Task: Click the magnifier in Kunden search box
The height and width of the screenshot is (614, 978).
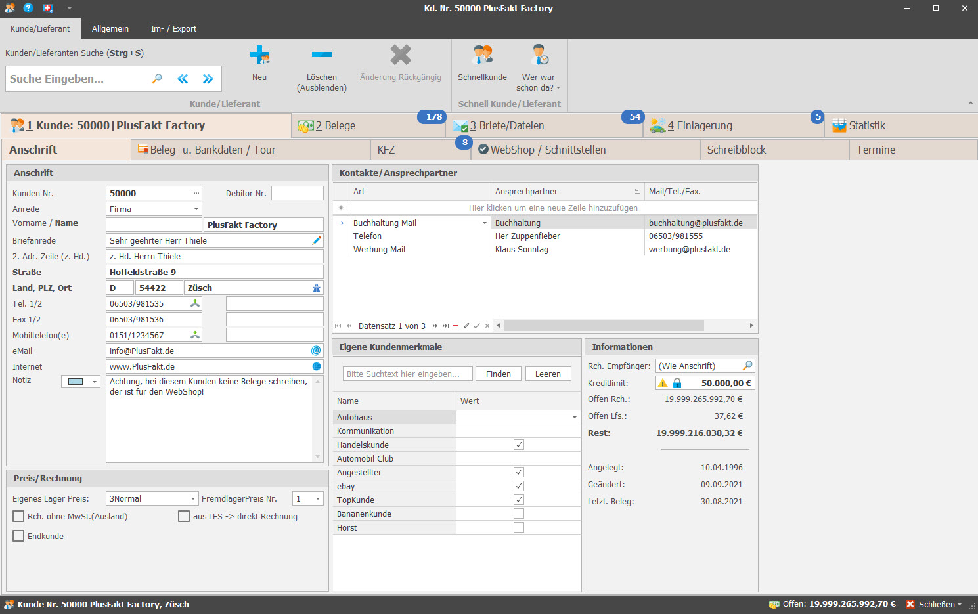Action: 157,79
